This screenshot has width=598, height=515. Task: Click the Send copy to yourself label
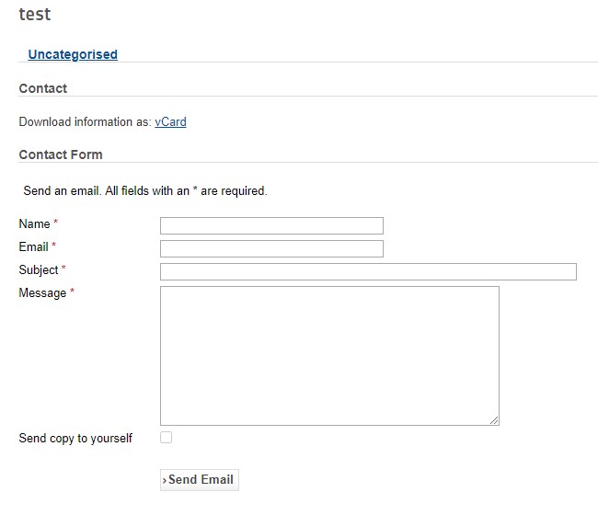pos(75,438)
